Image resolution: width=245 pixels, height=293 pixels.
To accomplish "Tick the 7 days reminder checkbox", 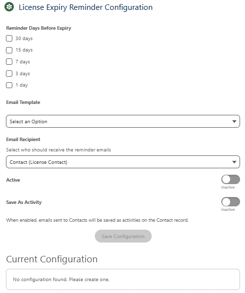I will (9, 62).
